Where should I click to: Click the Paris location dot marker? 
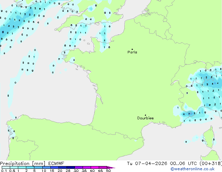click(132, 49)
